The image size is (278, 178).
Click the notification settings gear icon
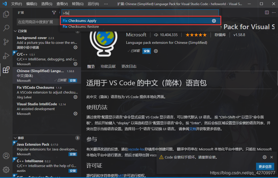(x=265, y=157)
